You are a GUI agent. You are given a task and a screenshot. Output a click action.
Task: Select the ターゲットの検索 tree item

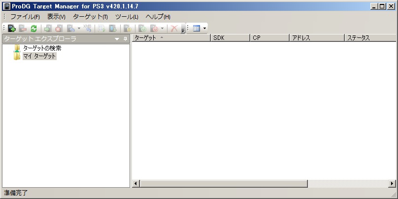(x=42, y=48)
